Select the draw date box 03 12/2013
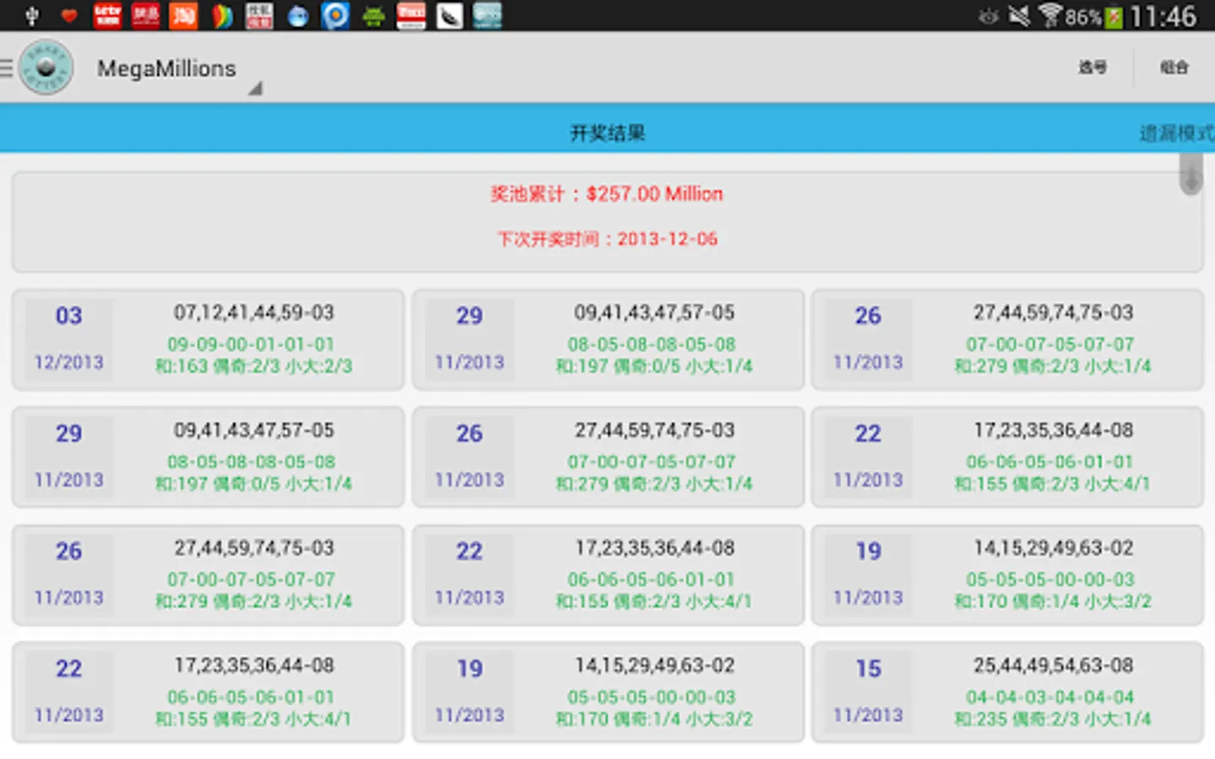The height and width of the screenshot is (759, 1215). point(69,339)
